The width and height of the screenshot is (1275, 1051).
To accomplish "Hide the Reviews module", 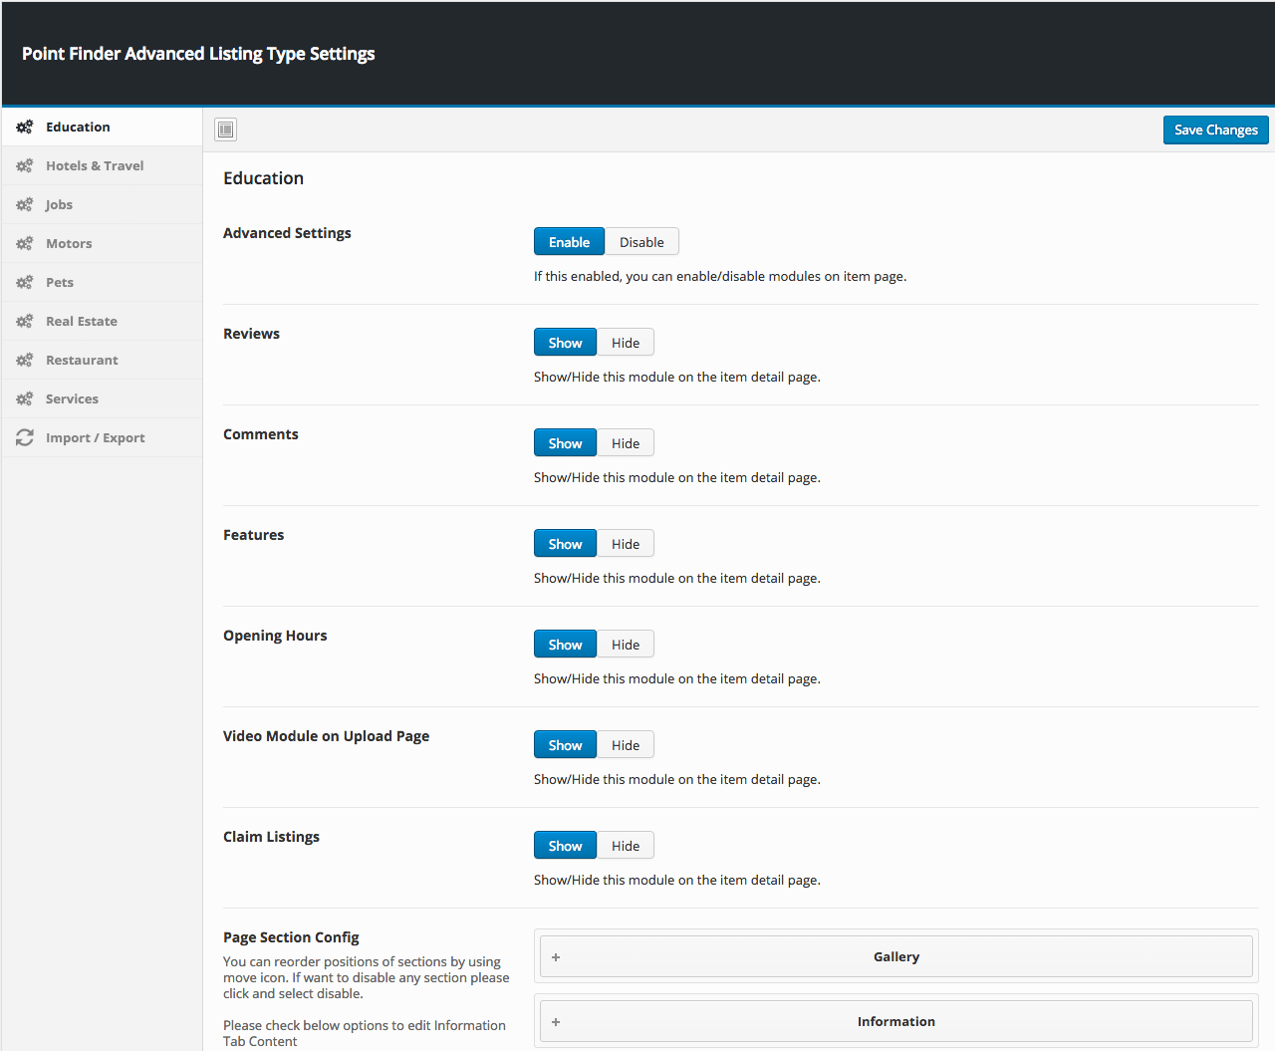I will (626, 342).
